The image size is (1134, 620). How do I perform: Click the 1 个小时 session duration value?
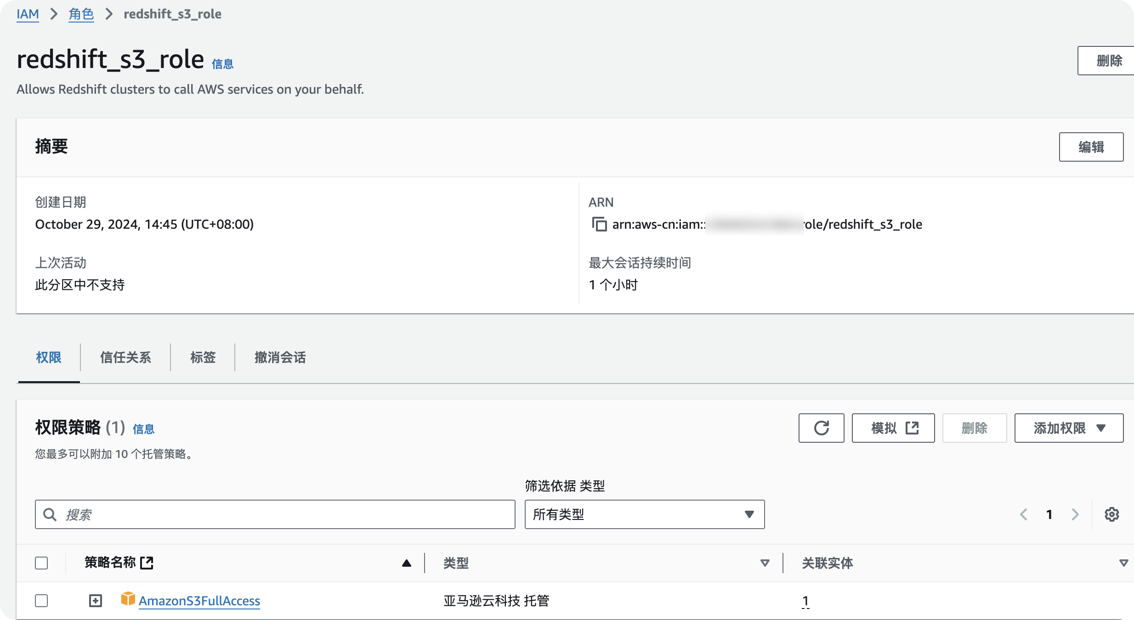pyautogui.click(x=613, y=285)
